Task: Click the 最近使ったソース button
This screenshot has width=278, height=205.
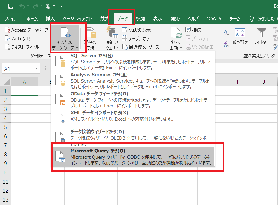Action: coord(141,47)
